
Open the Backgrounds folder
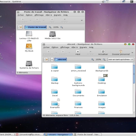click(x=102, y=66)
